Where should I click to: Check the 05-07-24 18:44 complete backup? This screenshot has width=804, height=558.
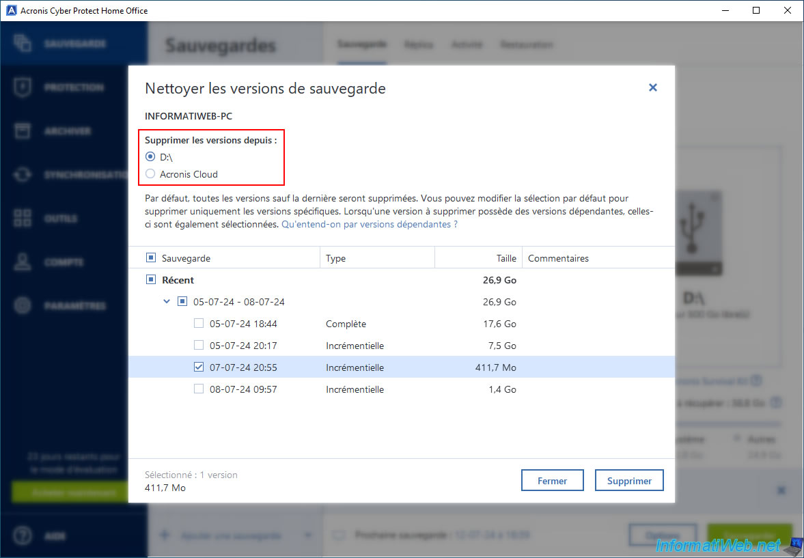199,324
